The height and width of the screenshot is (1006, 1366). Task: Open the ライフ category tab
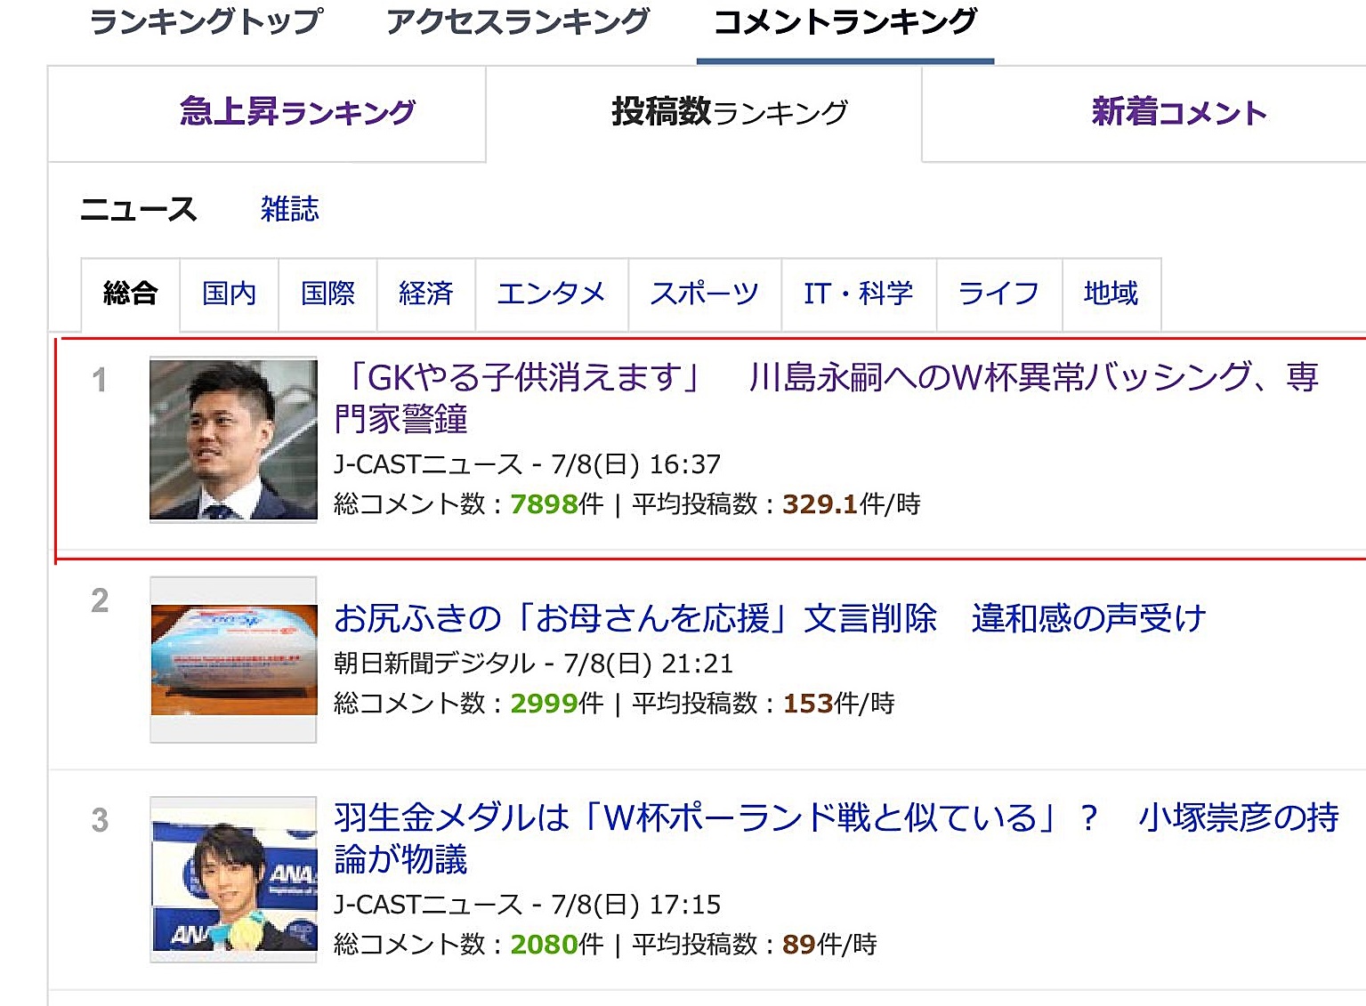(x=998, y=294)
